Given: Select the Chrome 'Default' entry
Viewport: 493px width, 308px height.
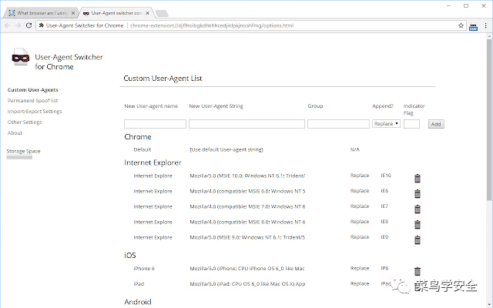Looking at the screenshot, I should click(142, 149).
